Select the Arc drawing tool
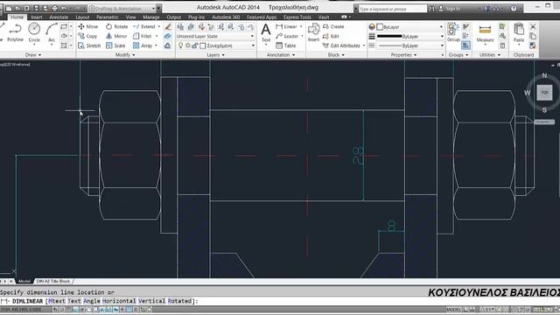Image resolution: width=560 pixels, height=315 pixels. 52,33
